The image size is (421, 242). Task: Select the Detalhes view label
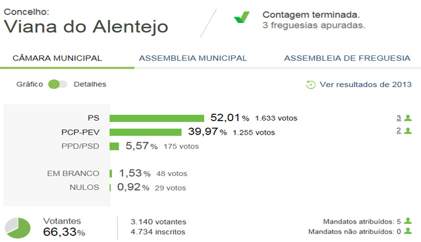[90, 84]
